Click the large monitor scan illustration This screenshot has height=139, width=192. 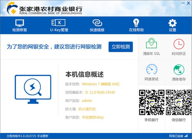(x=33, y=89)
